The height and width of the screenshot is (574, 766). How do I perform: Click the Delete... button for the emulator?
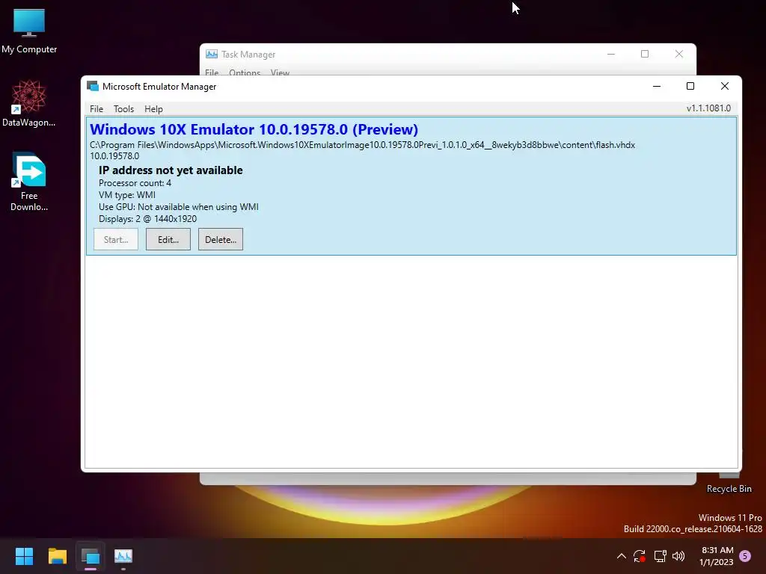[221, 240]
